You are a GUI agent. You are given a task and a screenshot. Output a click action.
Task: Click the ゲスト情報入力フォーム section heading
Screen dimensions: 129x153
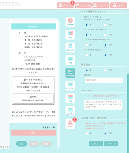tap(93, 11)
